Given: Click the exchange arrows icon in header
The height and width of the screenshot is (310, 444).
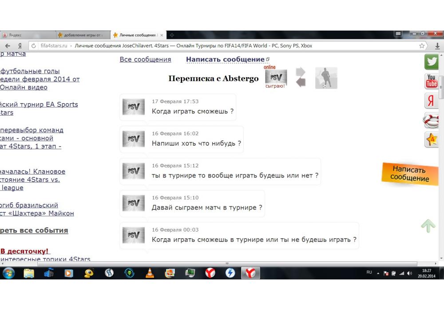Looking at the screenshot, I should pyautogui.click(x=301, y=77).
